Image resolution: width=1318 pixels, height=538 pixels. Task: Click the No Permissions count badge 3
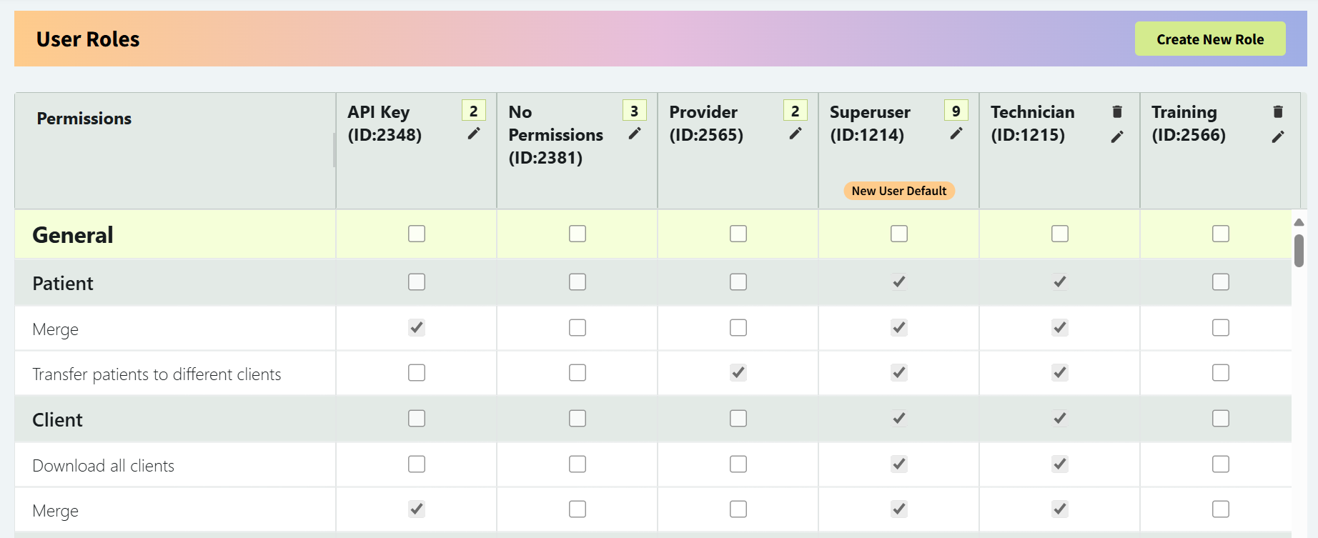tap(634, 111)
